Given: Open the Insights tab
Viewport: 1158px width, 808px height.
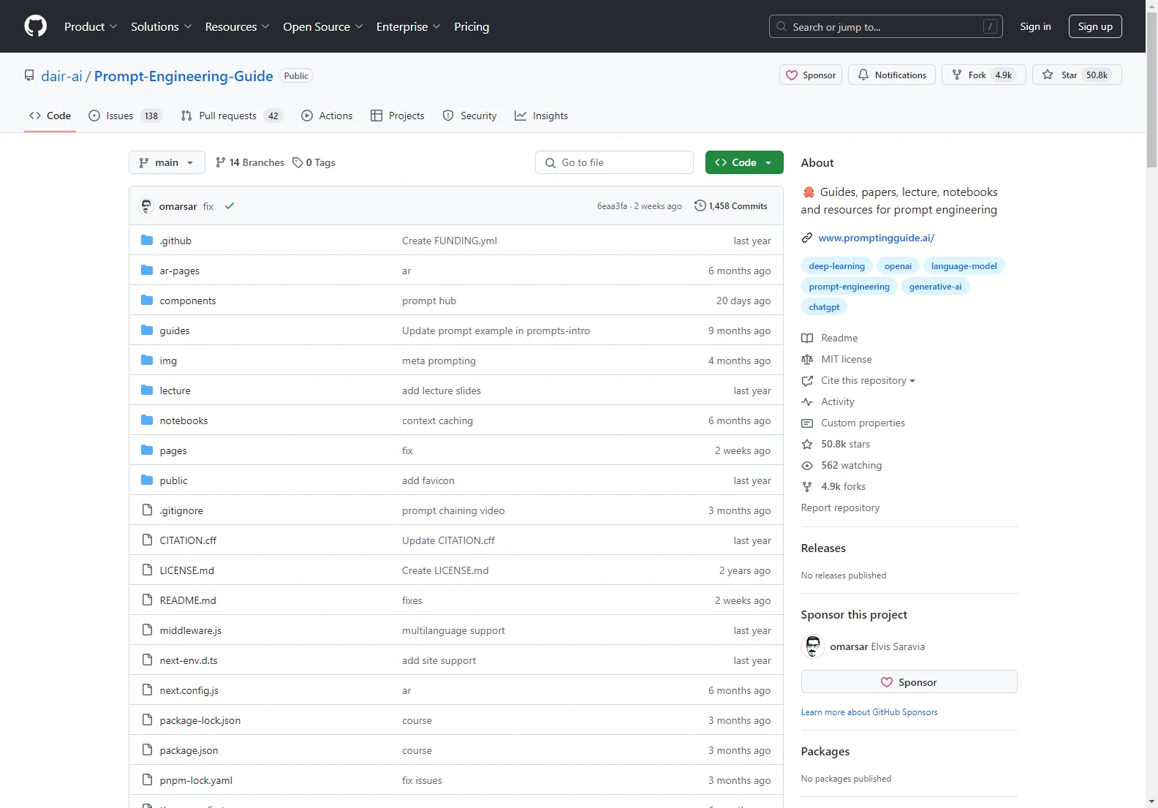Looking at the screenshot, I should click(x=541, y=116).
